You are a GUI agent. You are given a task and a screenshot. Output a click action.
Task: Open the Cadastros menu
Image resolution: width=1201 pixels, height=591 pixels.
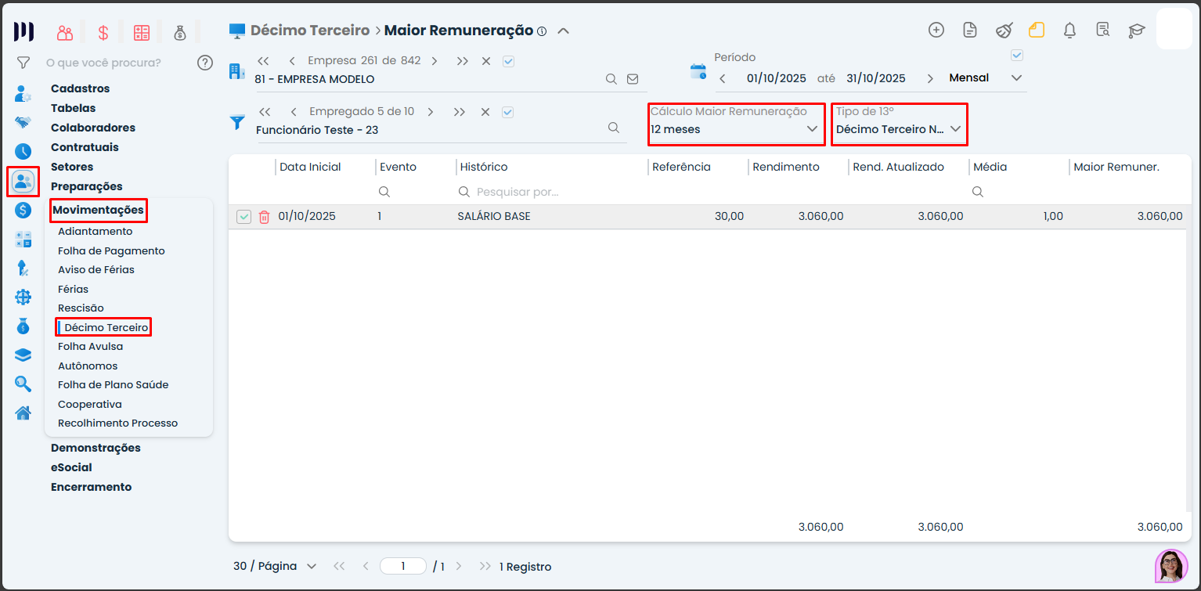coord(81,88)
